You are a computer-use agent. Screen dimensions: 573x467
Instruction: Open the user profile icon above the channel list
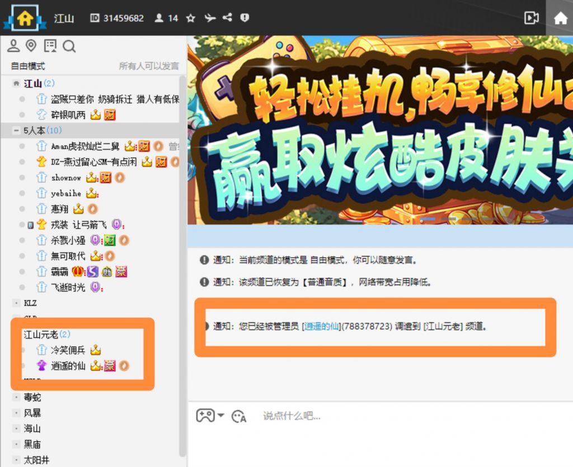[x=13, y=46]
